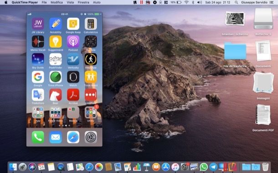Screen dimensions: 278x173
Task: Open Notification Center list icon
Action: [272, 2]
